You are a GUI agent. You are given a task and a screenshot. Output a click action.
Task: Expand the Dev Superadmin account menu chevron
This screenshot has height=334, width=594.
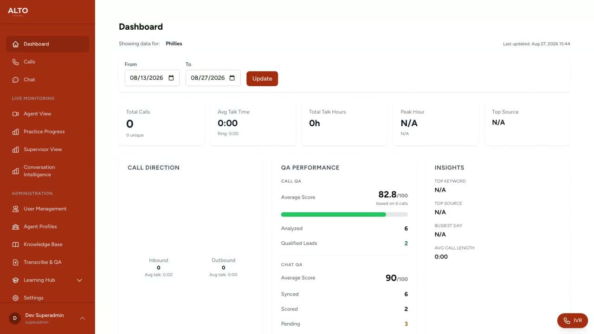(x=82, y=318)
